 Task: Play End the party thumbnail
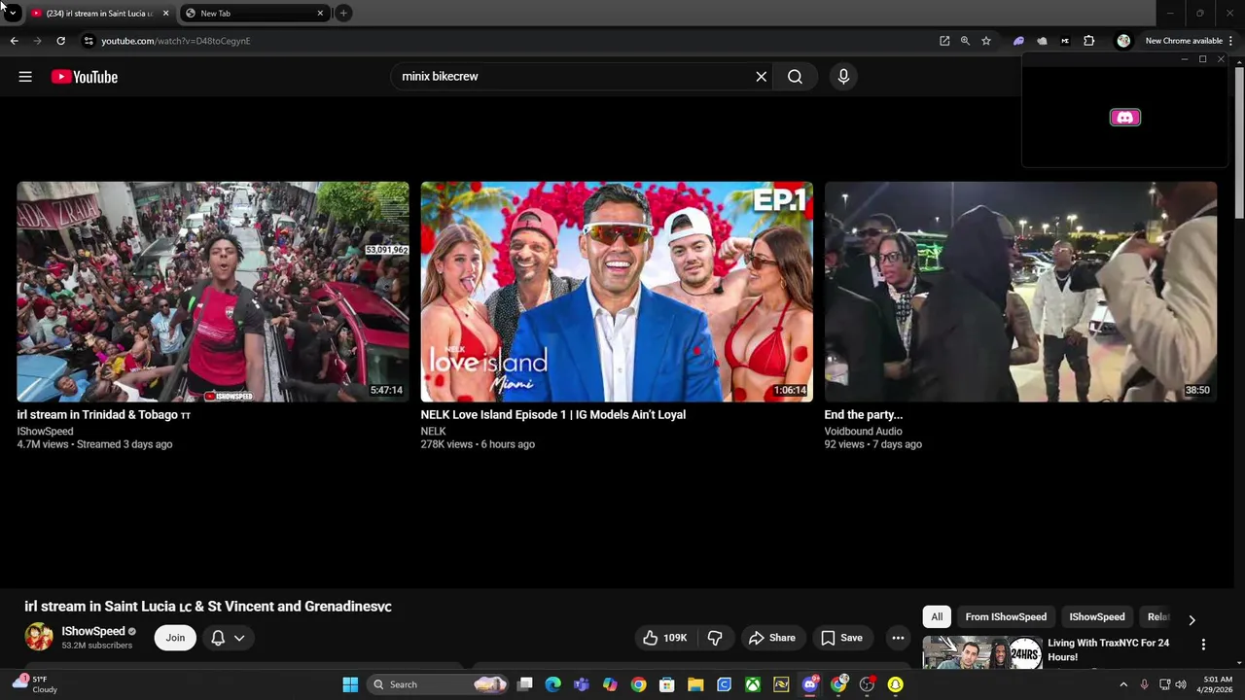[1020, 292]
